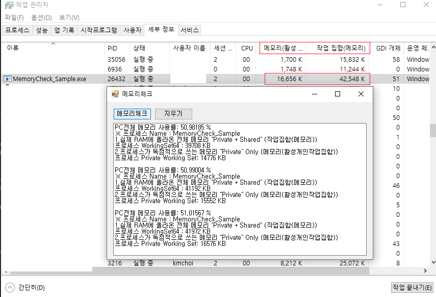
Task: Click PID 35056 cell
Action: tap(116, 60)
